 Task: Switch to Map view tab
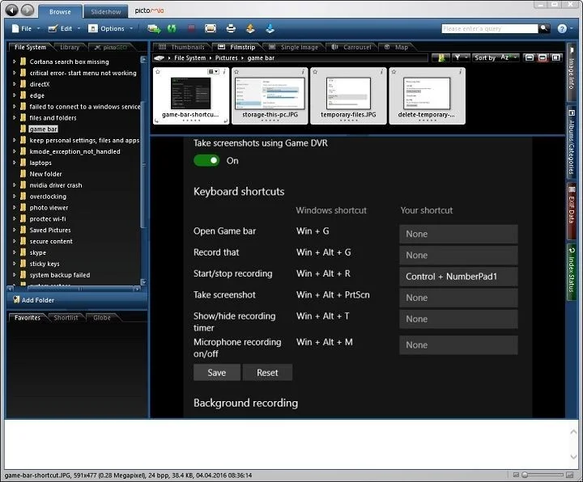[396, 47]
